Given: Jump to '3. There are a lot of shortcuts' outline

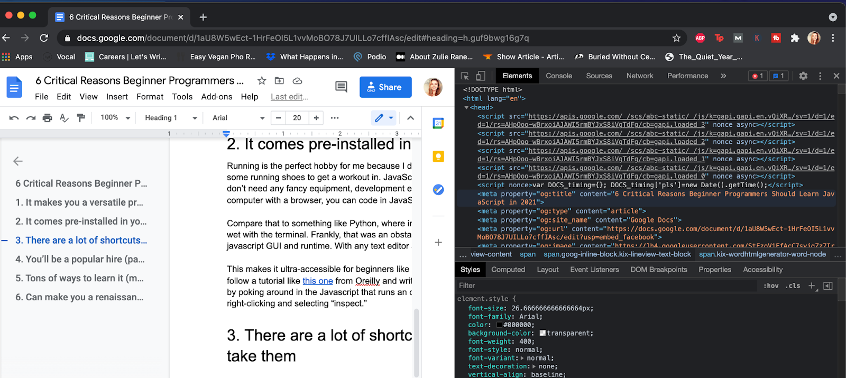Looking at the screenshot, I should tap(81, 240).
